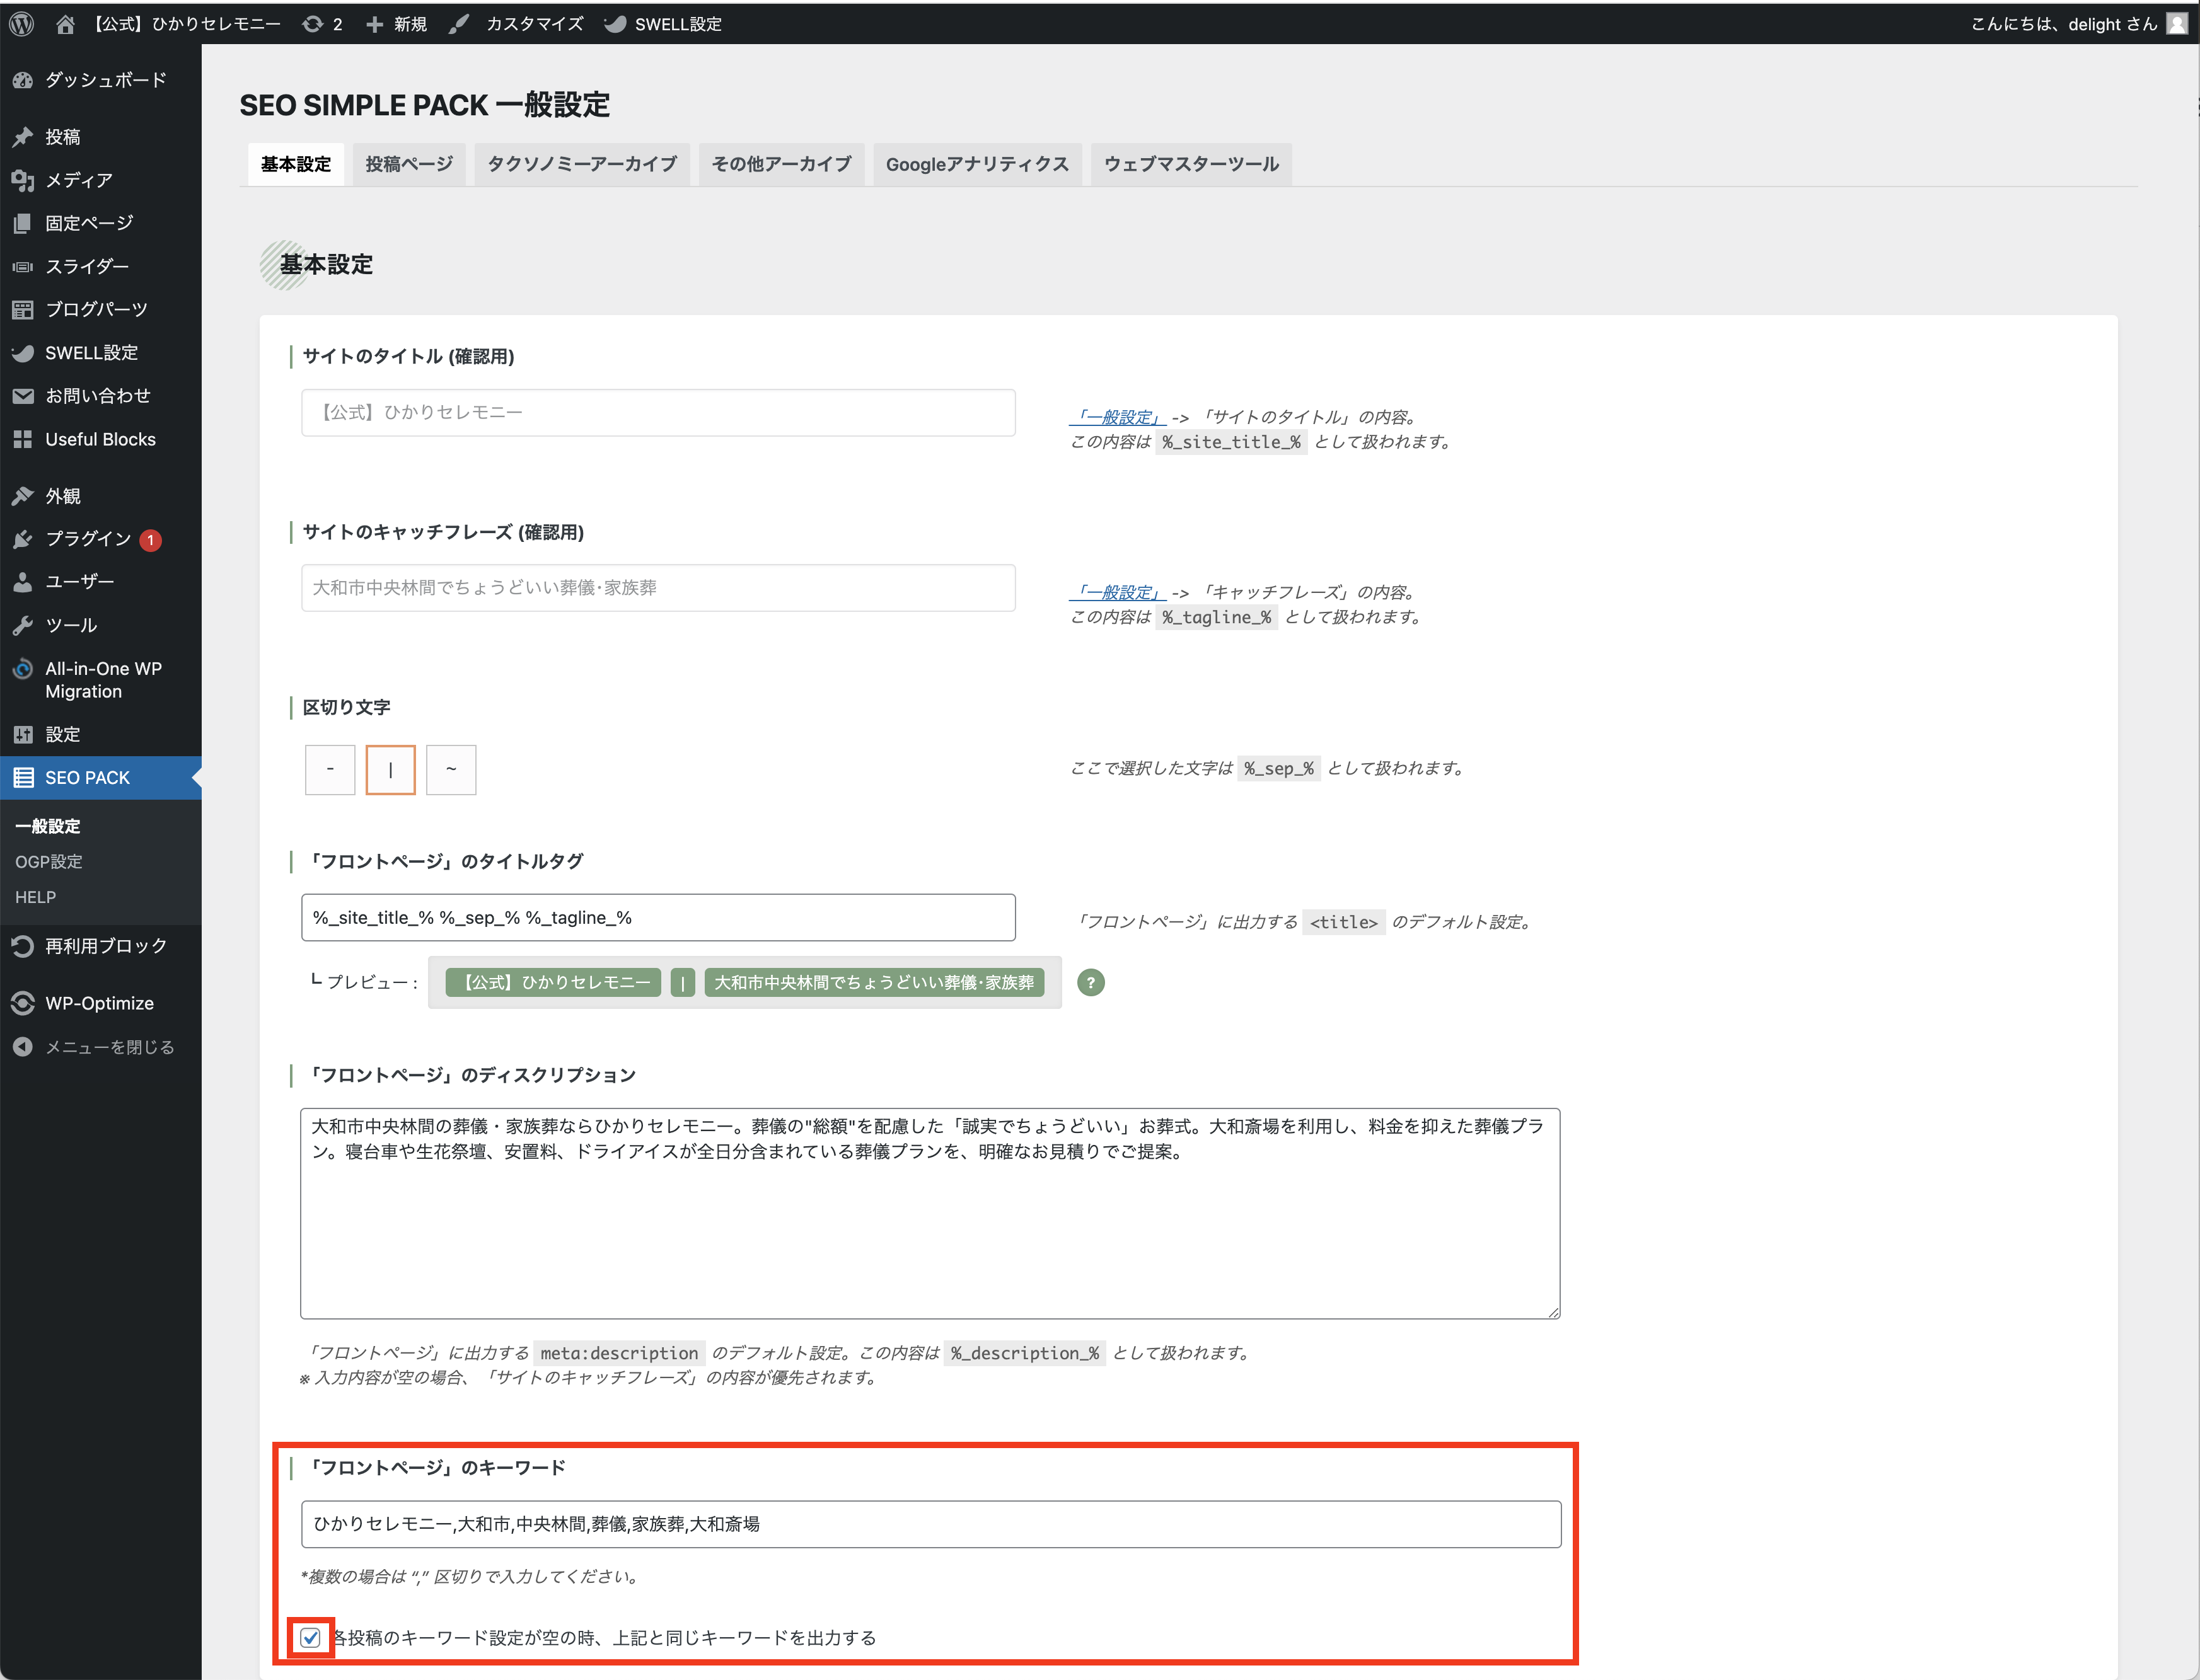The image size is (2200, 1680).
Task: Click the お問い合わせ envelope icon
Action: pyautogui.click(x=23, y=396)
